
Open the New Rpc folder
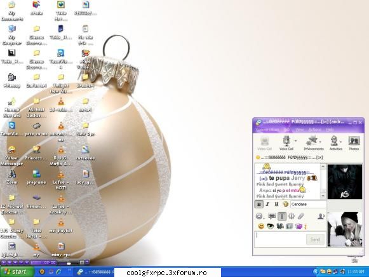(x=85, y=129)
